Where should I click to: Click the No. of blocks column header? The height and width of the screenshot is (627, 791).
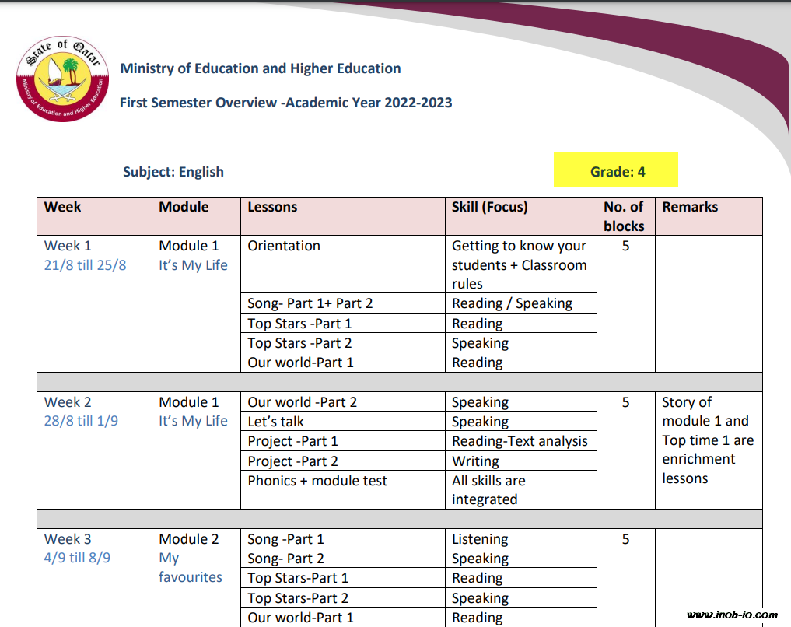(624, 216)
